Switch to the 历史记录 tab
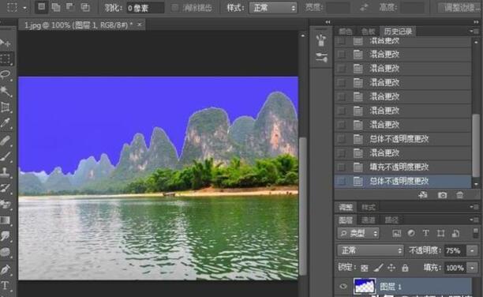483x297 pixels. point(398,31)
